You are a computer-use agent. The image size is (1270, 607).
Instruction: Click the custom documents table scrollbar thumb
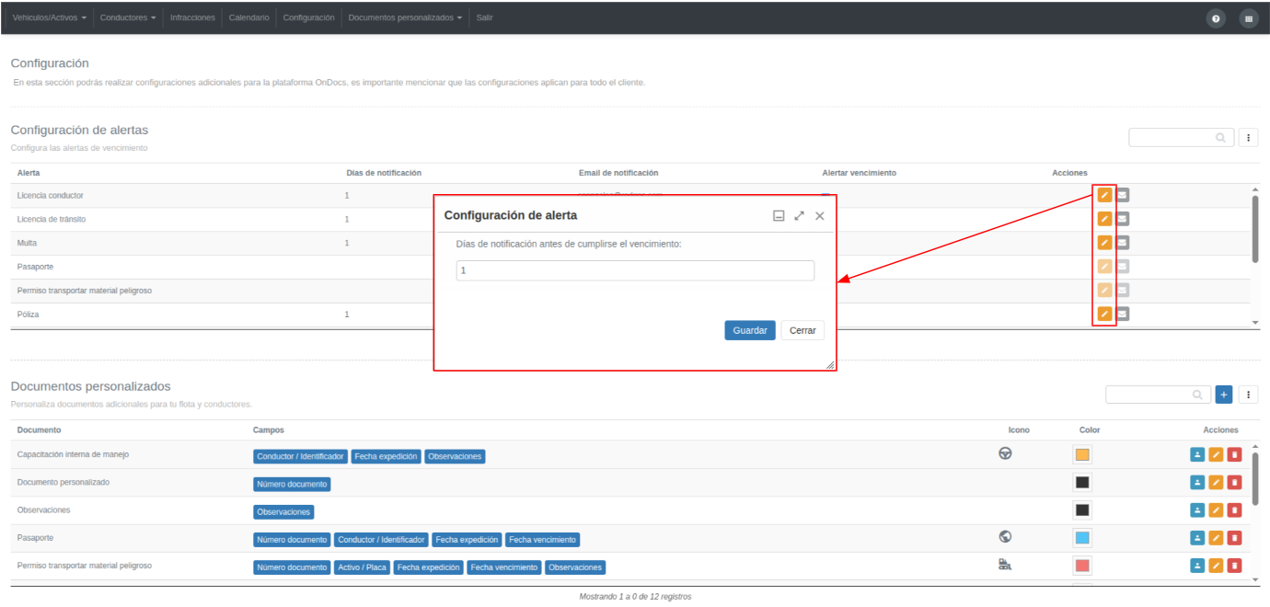click(x=1255, y=478)
